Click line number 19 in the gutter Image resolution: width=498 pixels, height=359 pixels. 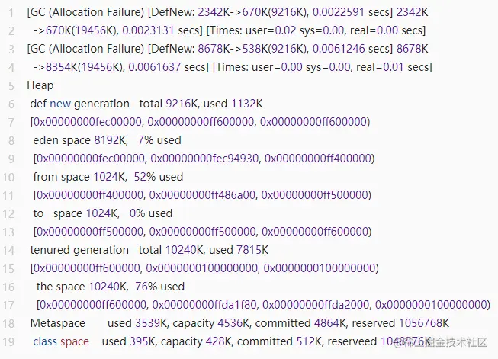9,341
